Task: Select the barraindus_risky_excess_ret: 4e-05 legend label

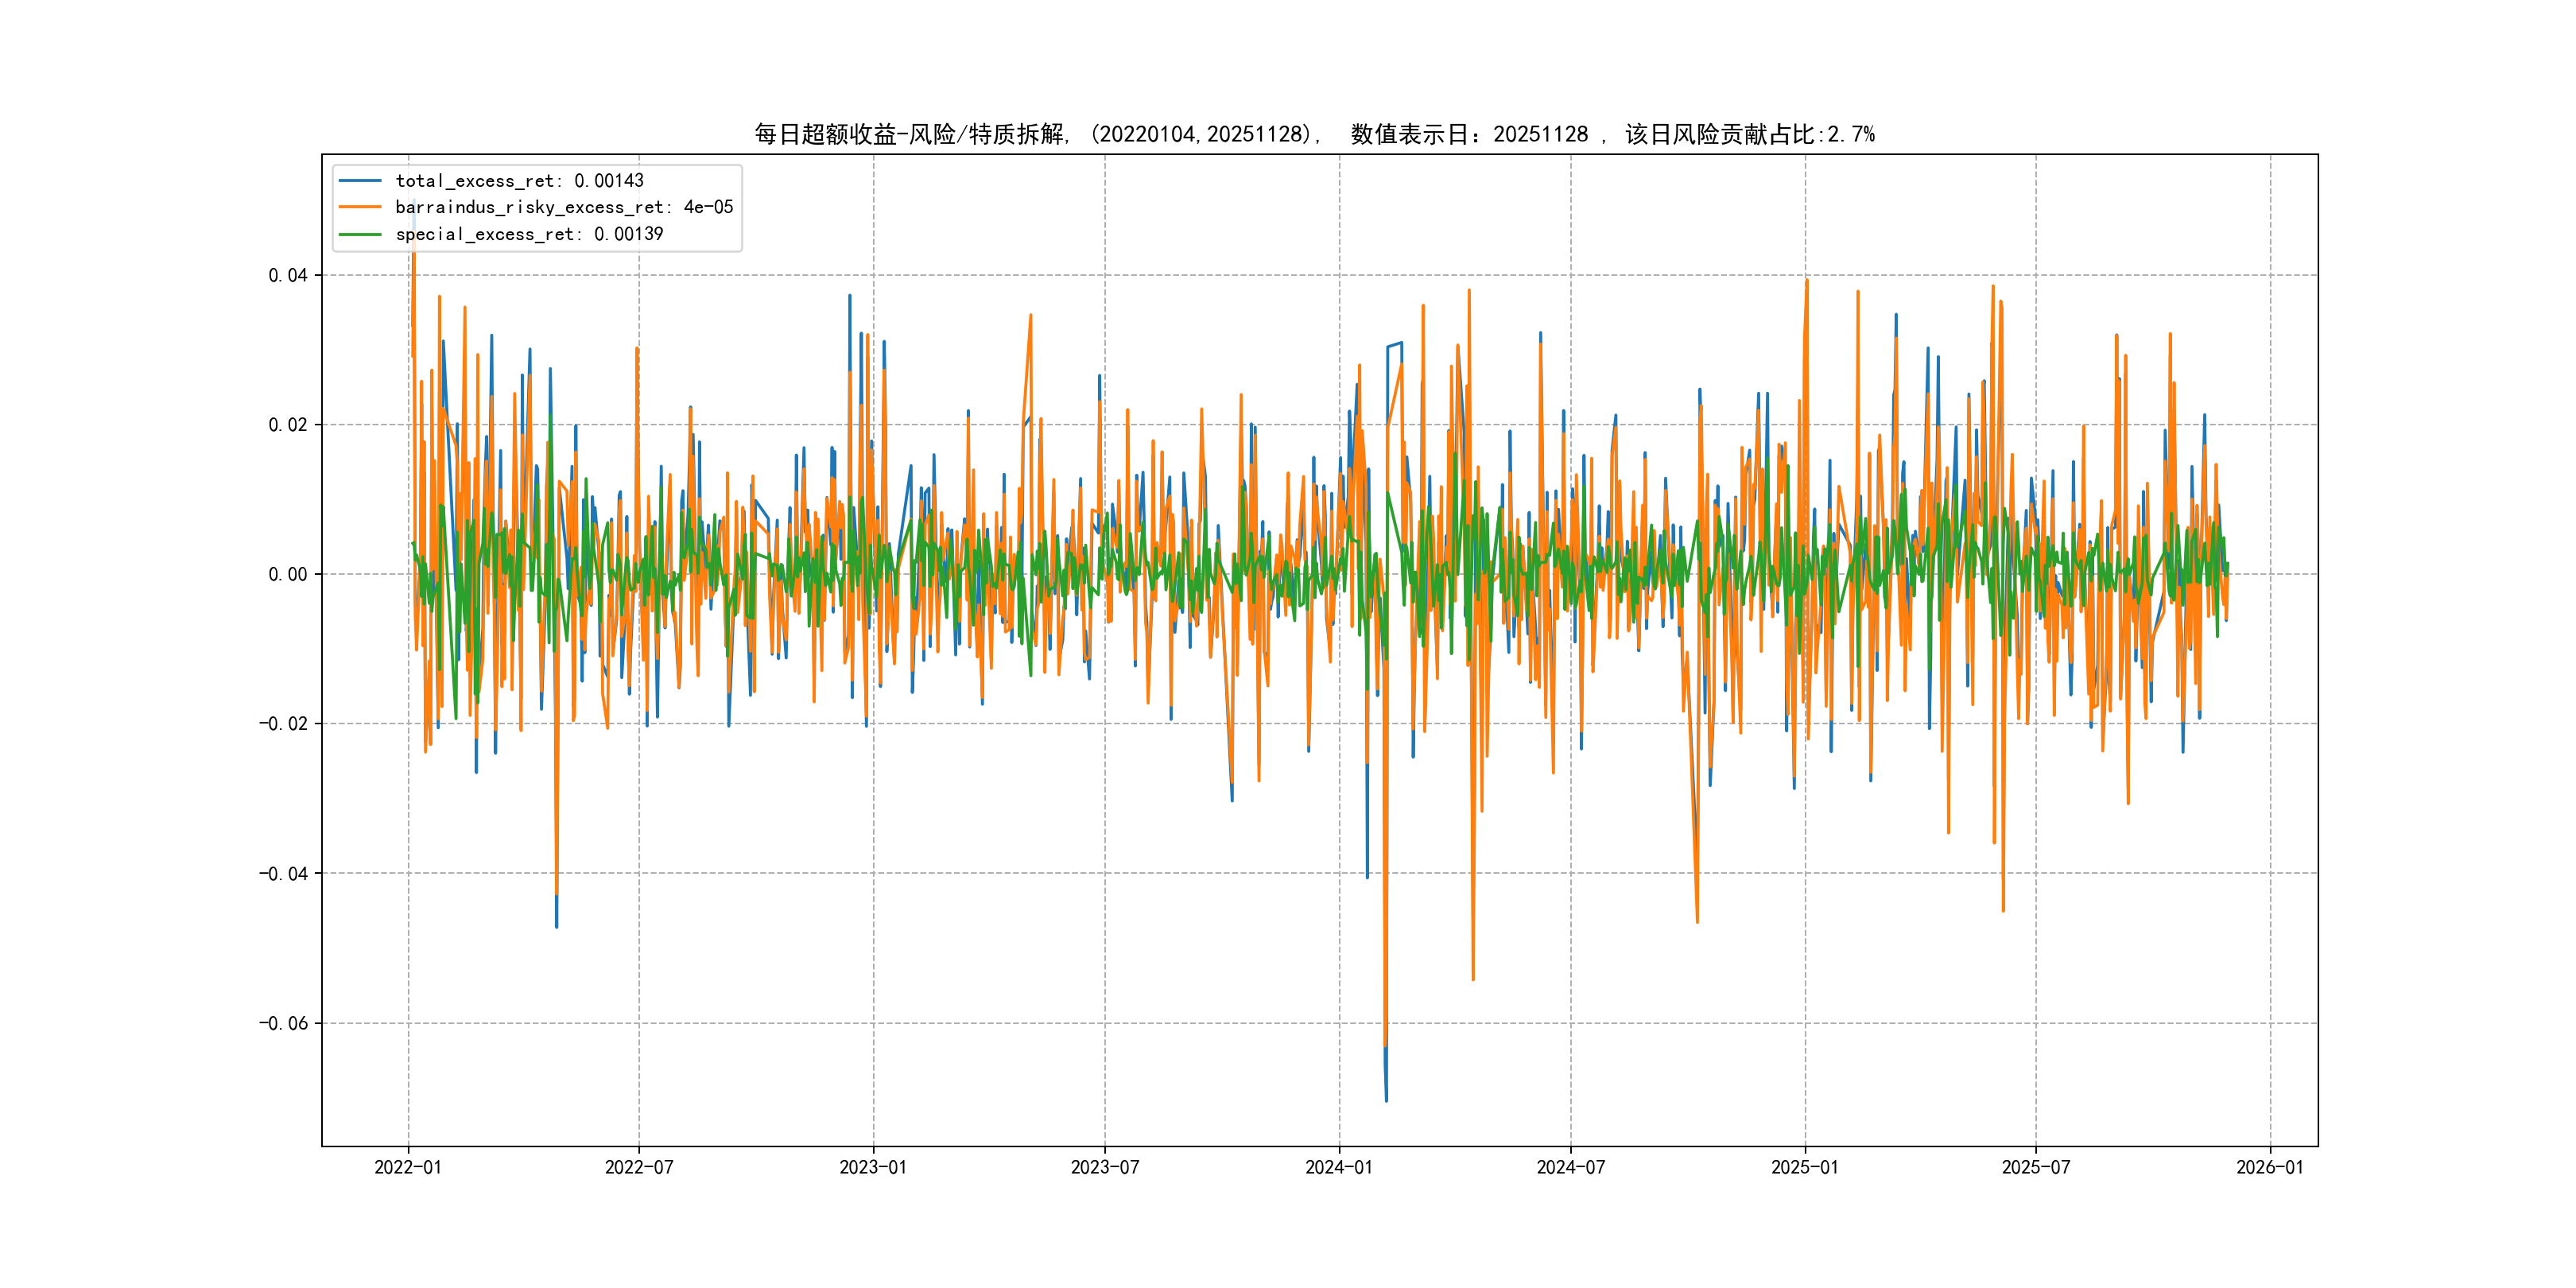Action: pyautogui.click(x=564, y=207)
